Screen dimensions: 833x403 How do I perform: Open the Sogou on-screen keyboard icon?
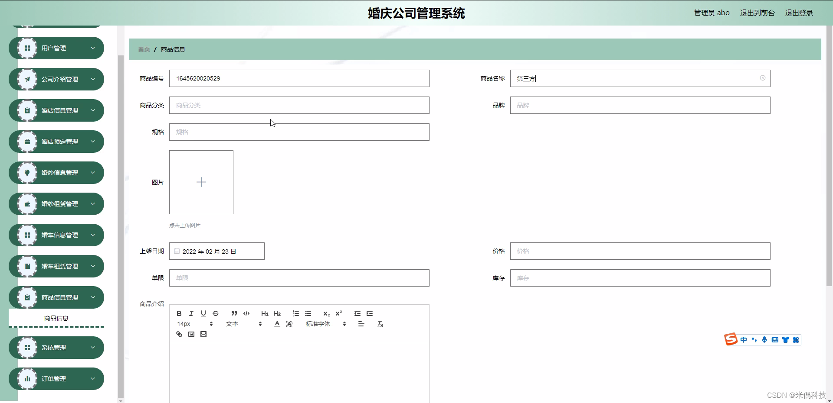click(x=775, y=340)
